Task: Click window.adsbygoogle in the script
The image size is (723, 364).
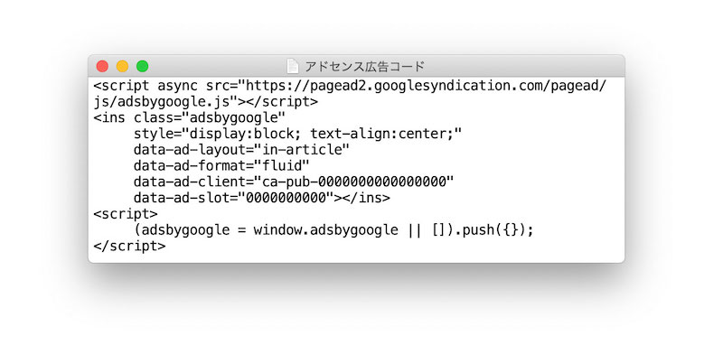Action: click(325, 229)
